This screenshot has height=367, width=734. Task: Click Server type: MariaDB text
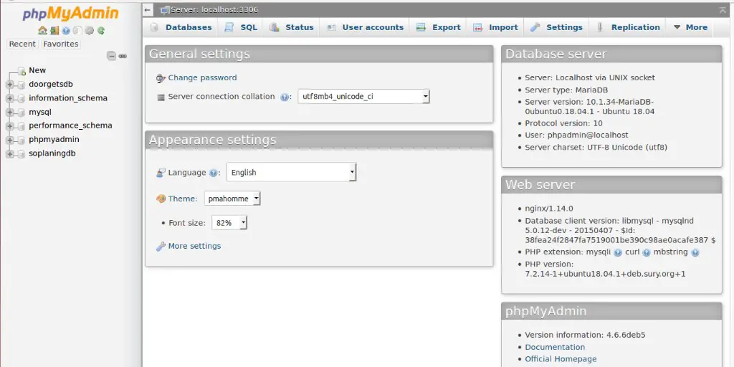point(566,90)
